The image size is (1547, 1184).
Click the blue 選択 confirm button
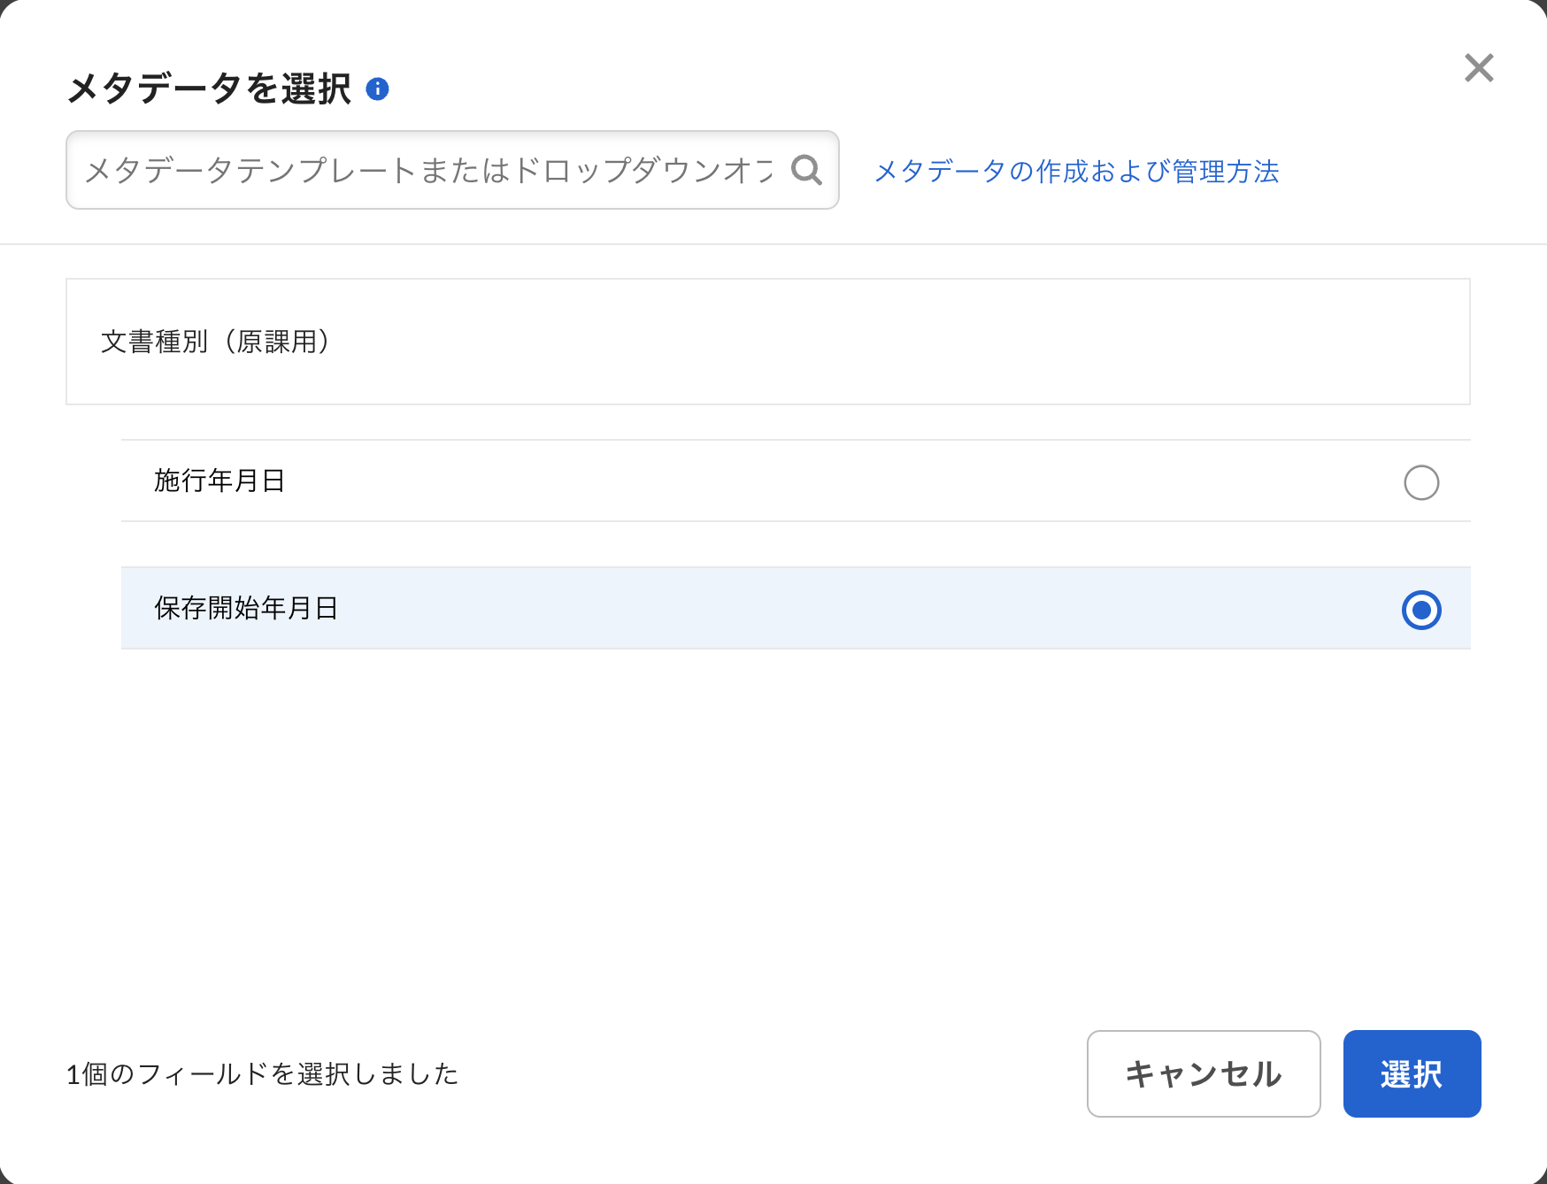pyautogui.click(x=1411, y=1073)
